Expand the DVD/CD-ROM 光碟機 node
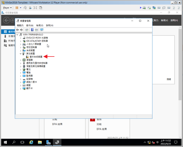This screenshot has height=147, width=183. point(20,38)
